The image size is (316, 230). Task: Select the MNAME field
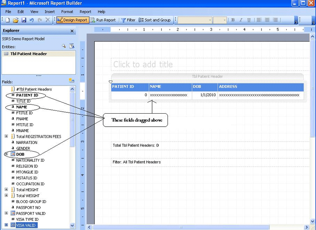(x=23, y=131)
